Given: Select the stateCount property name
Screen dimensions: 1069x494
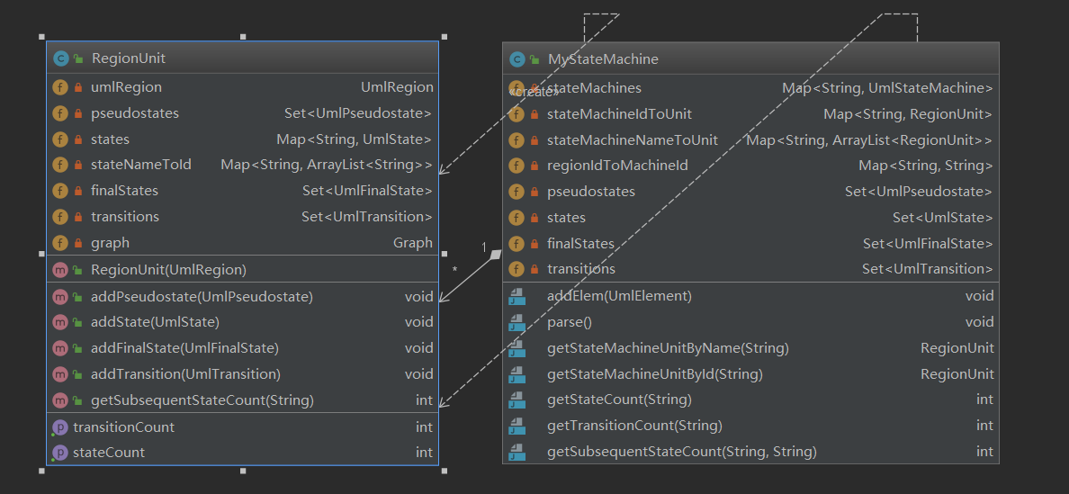Looking at the screenshot, I should coord(109,454).
